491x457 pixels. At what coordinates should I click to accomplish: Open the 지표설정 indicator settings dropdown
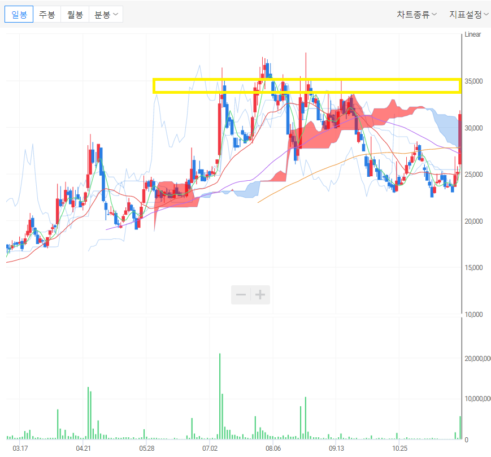pyautogui.click(x=469, y=14)
